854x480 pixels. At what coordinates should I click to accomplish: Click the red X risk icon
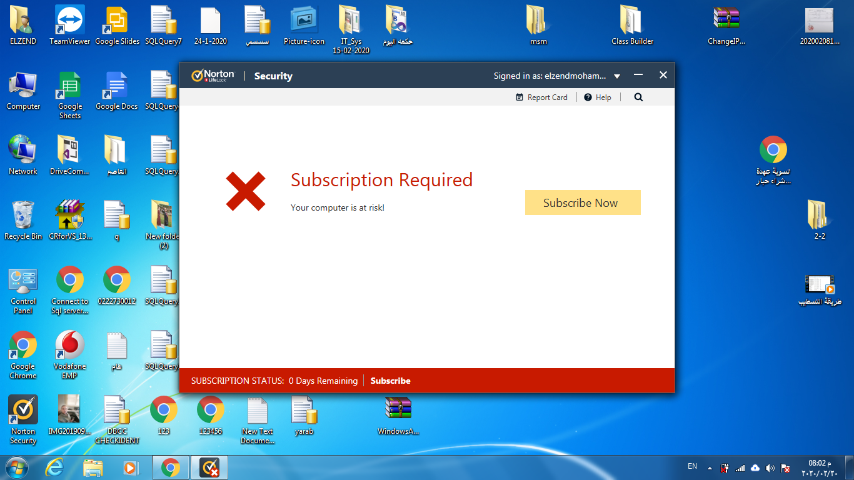coord(246,191)
